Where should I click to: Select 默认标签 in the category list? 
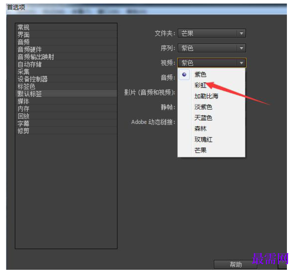point(66,94)
